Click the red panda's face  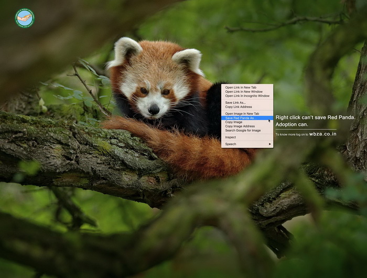click(x=154, y=94)
